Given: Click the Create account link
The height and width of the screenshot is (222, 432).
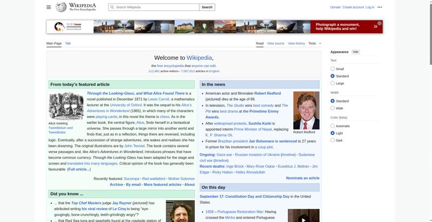Looking at the screenshot, I should pos(353,7).
